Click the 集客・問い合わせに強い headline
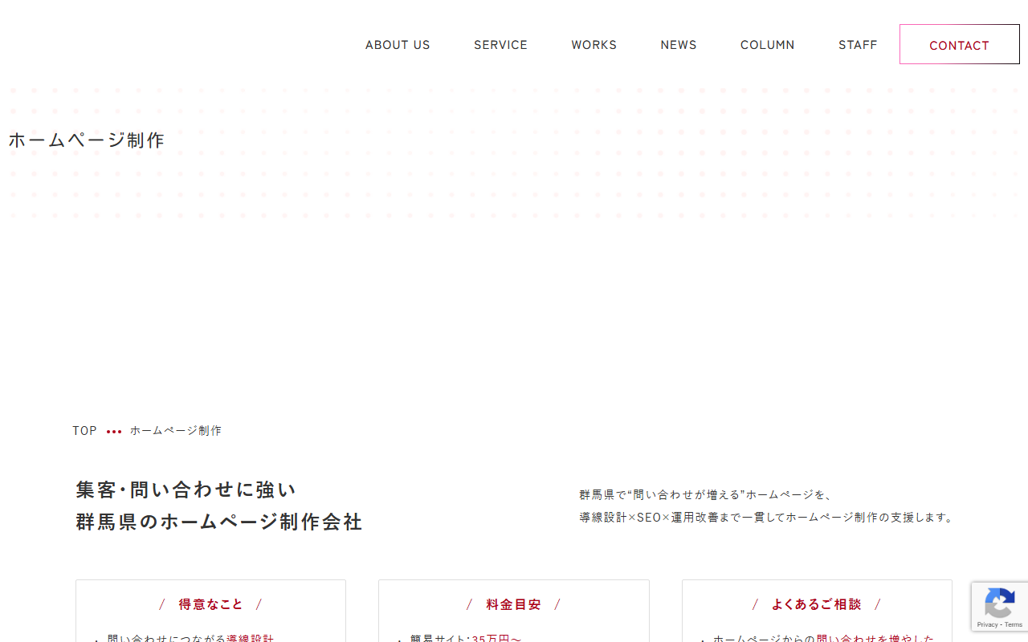Image resolution: width=1028 pixels, height=642 pixels. (186, 490)
